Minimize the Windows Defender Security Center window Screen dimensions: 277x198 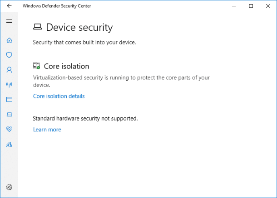[x=234, y=6]
